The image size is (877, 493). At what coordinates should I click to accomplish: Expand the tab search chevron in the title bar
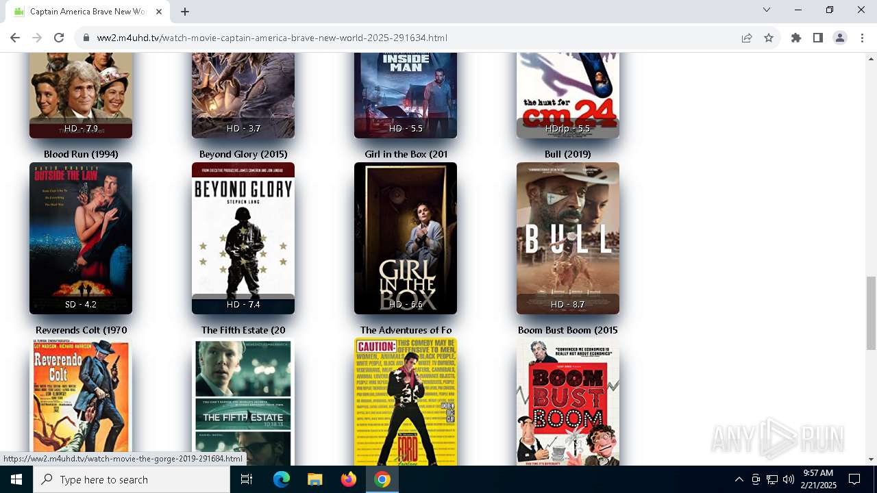[767, 10]
